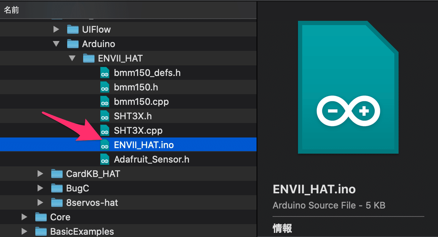Select the bmm150.h file name
This screenshot has width=438, height=237.
(x=136, y=87)
